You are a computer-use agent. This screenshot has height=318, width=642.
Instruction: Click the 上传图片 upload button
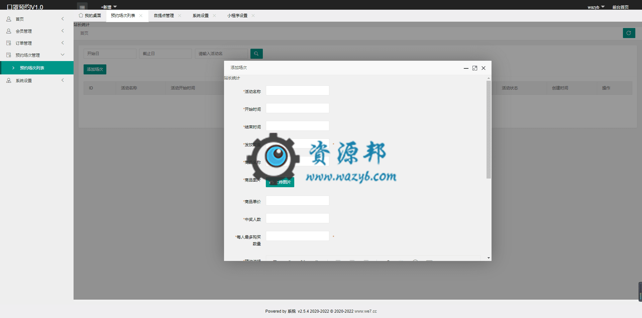click(x=280, y=182)
